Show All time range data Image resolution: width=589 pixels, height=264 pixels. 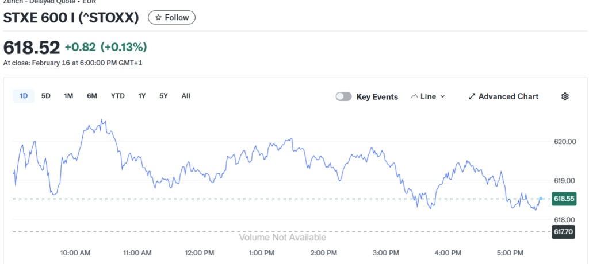coord(186,96)
